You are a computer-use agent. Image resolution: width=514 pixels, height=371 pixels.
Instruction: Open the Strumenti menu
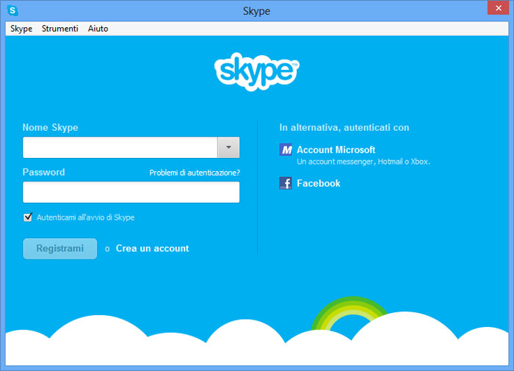[60, 29]
